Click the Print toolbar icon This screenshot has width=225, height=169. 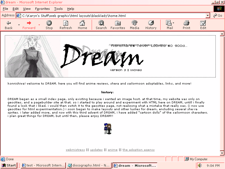(186, 23)
